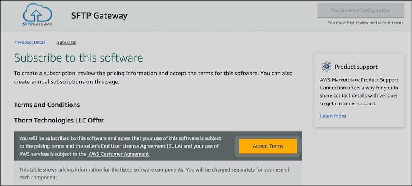Follow the Learn more link
The height and width of the screenshot is (186, 412).
[333, 116]
